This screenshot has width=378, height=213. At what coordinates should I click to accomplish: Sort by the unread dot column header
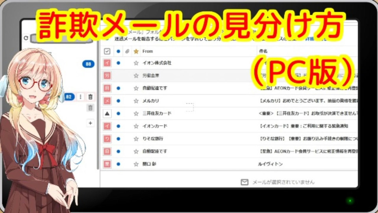click(x=118, y=51)
